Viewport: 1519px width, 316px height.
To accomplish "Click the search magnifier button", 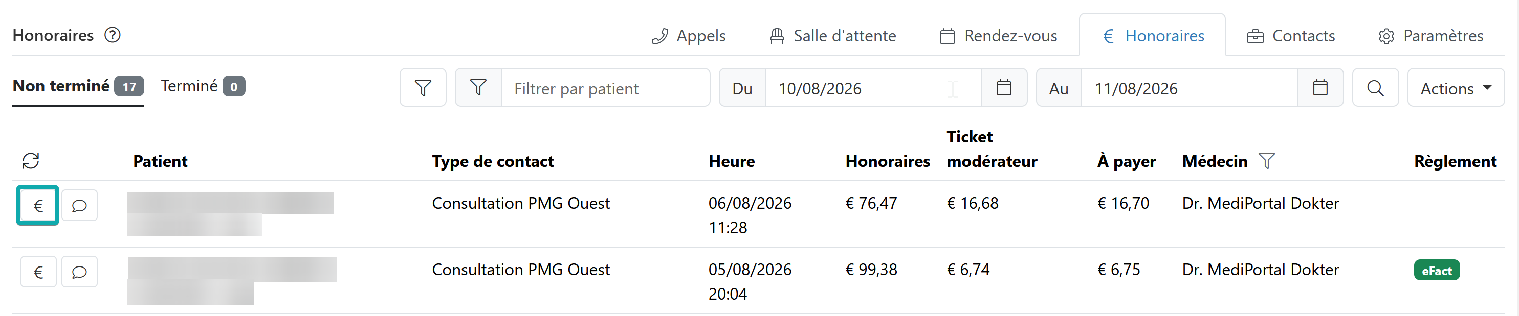I will 1375,88.
